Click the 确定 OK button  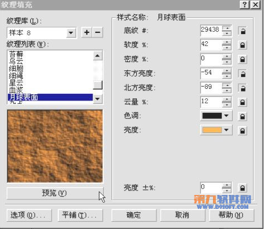pyautogui.click(x=134, y=215)
